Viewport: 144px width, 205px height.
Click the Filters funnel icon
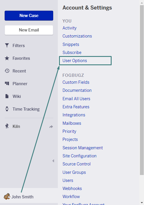pos(7,46)
